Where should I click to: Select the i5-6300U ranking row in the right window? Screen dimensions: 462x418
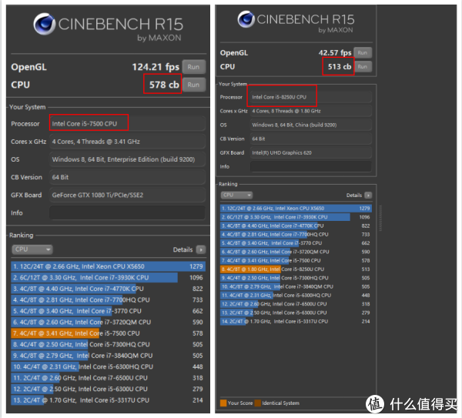tap(296, 313)
